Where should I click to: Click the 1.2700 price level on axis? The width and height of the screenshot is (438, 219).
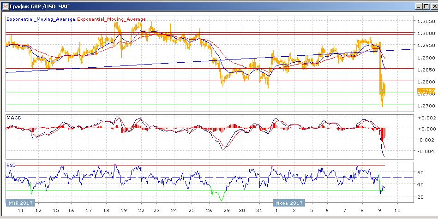pyautogui.click(x=425, y=106)
